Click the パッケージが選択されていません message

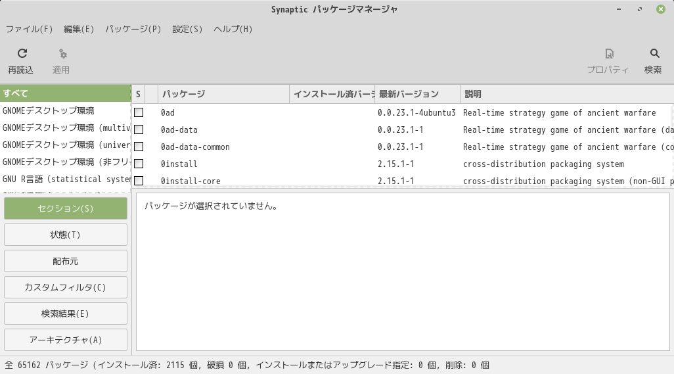[211, 206]
